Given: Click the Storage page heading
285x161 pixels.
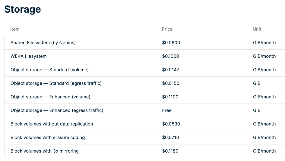Looking at the screenshot, I should 23,9.
